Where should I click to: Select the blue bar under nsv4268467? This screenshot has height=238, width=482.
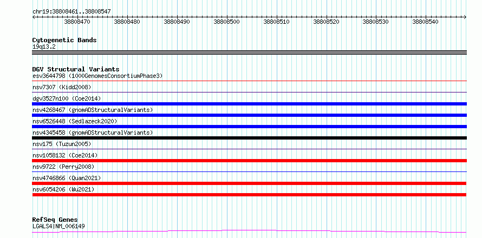click(249, 115)
